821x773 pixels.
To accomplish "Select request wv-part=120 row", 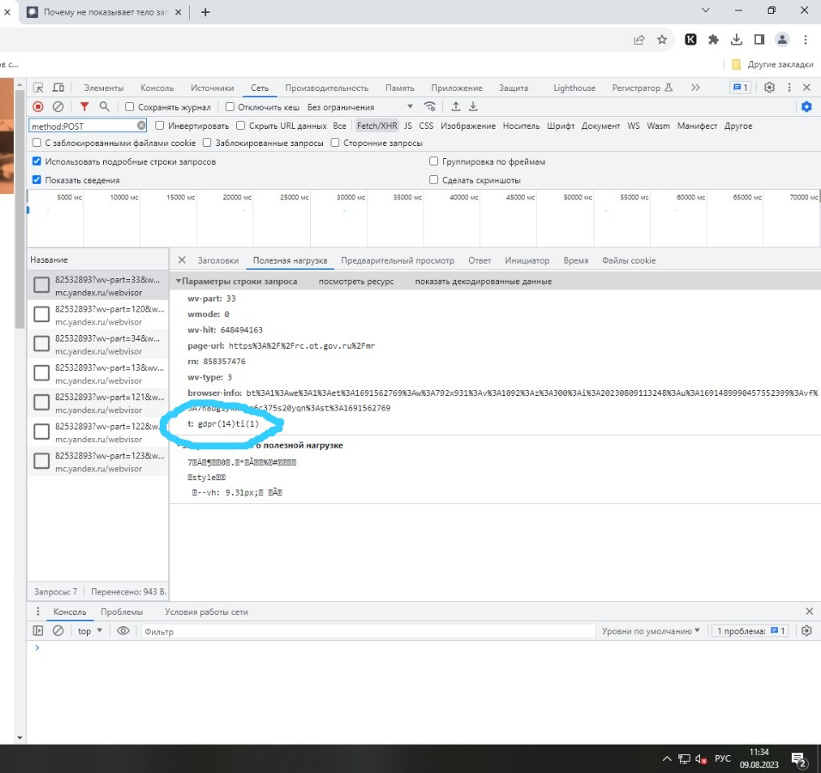I will [x=99, y=314].
